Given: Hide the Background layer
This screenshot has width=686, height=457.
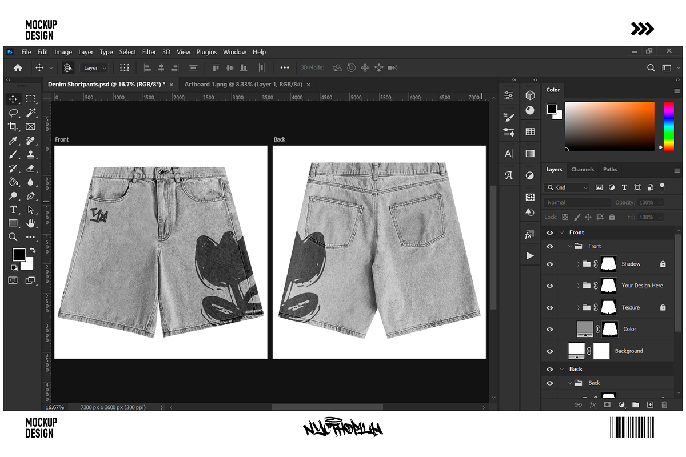Looking at the screenshot, I should coord(550,351).
